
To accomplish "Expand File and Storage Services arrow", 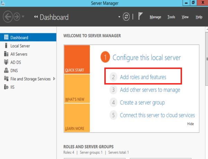I will (54, 79).
